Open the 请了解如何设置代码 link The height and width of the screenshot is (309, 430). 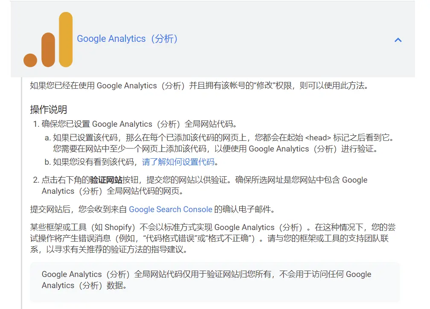click(178, 162)
